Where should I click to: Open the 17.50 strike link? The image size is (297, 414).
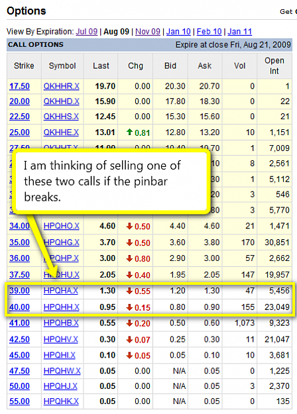click(19, 86)
